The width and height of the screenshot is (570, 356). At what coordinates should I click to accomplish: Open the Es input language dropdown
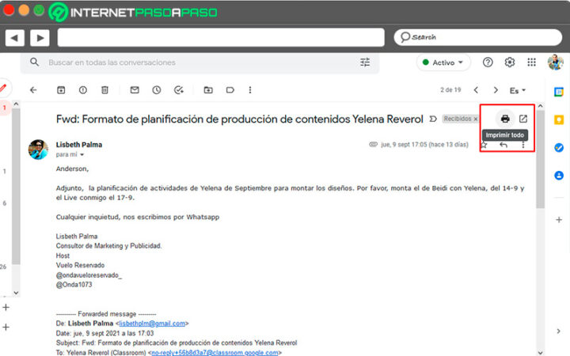(x=518, y=90)
